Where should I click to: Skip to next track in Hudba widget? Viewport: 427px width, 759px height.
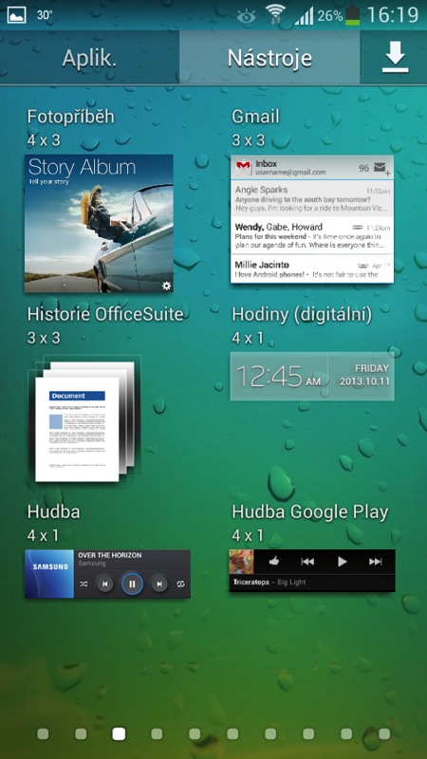[158, 583]
